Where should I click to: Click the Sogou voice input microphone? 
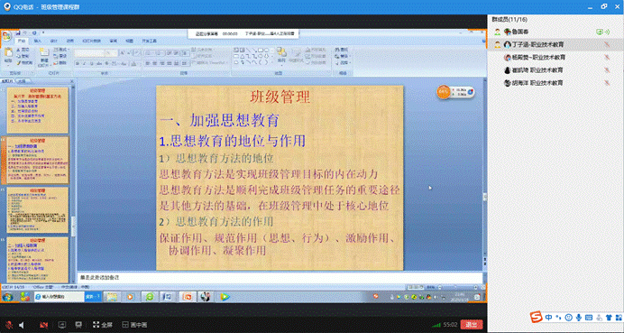tap(579, 318)
